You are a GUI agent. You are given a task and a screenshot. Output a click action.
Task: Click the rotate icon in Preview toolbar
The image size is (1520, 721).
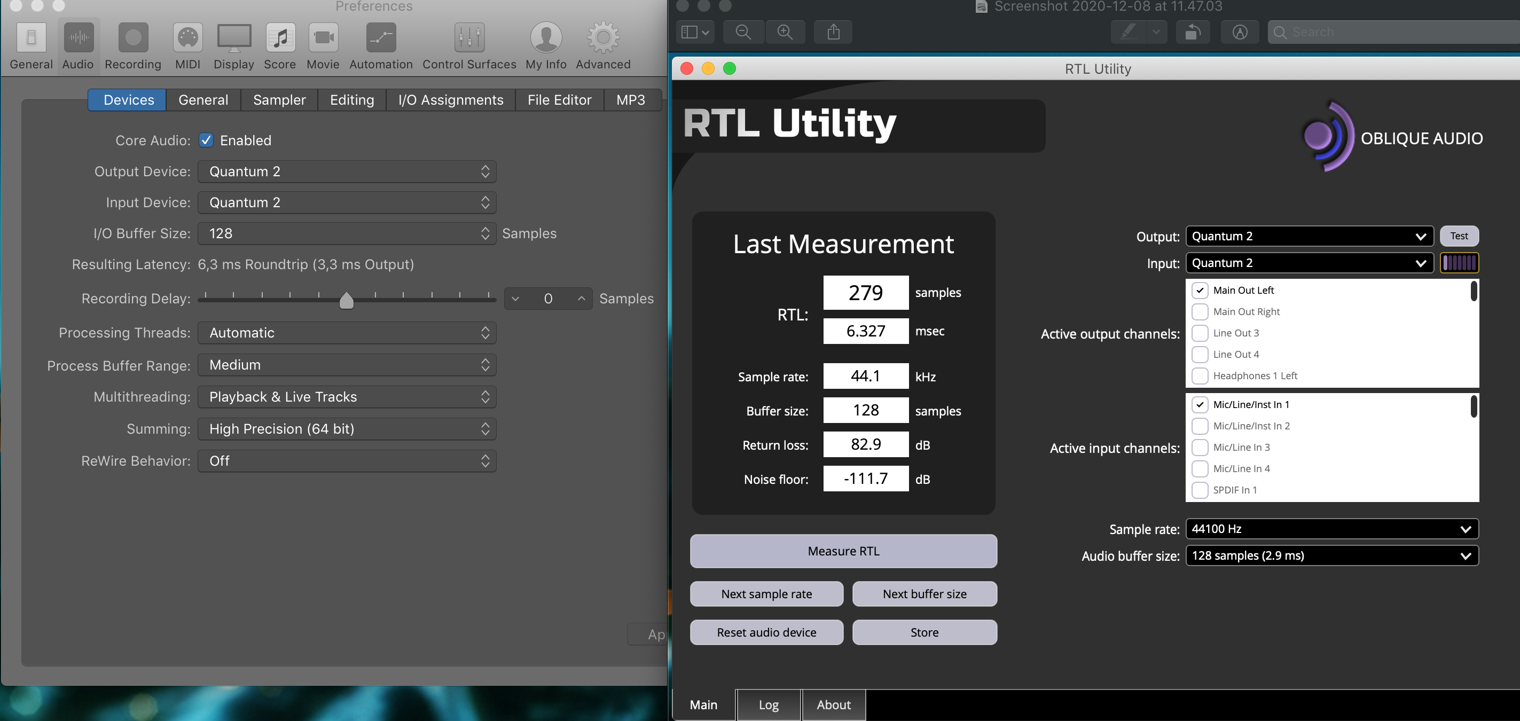tap(1193, 32)
